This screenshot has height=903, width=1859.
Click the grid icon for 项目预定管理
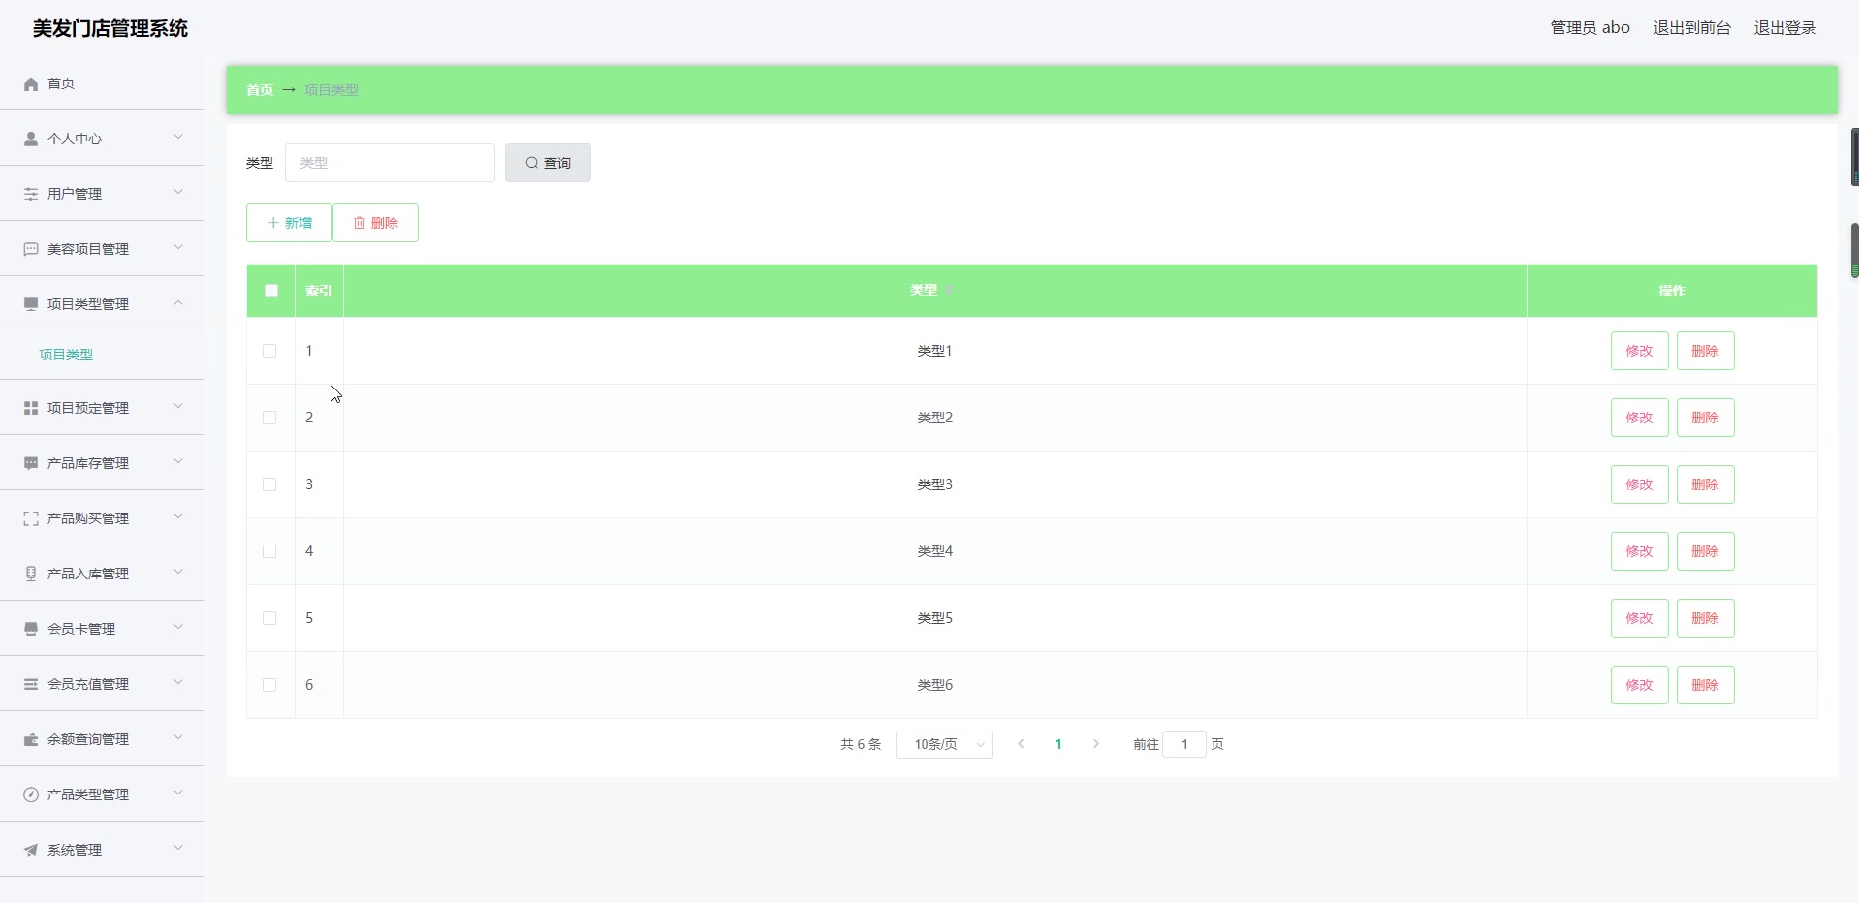[x=31, y=408]
